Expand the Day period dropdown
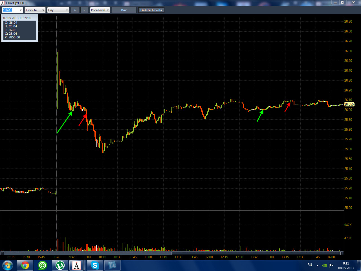The height and width of the screenshot is (271, 361). pyautogui.click(x=67, y=10)
